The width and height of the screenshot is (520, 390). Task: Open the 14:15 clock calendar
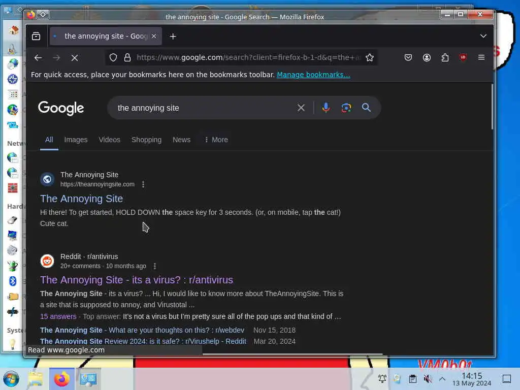pyautogui.click(x=472, y=379)
